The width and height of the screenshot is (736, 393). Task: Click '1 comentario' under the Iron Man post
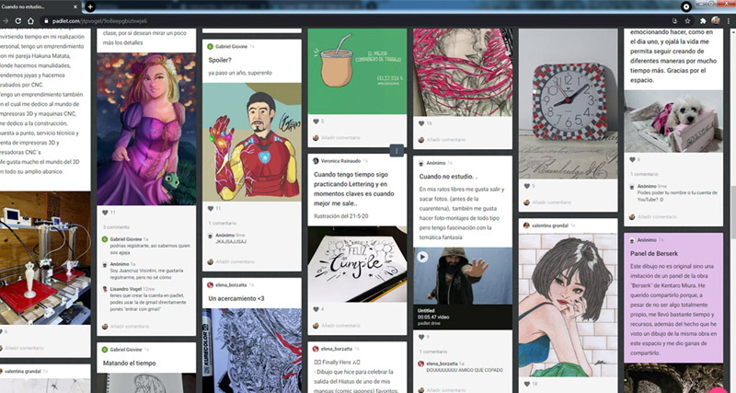tap(223, 223)
